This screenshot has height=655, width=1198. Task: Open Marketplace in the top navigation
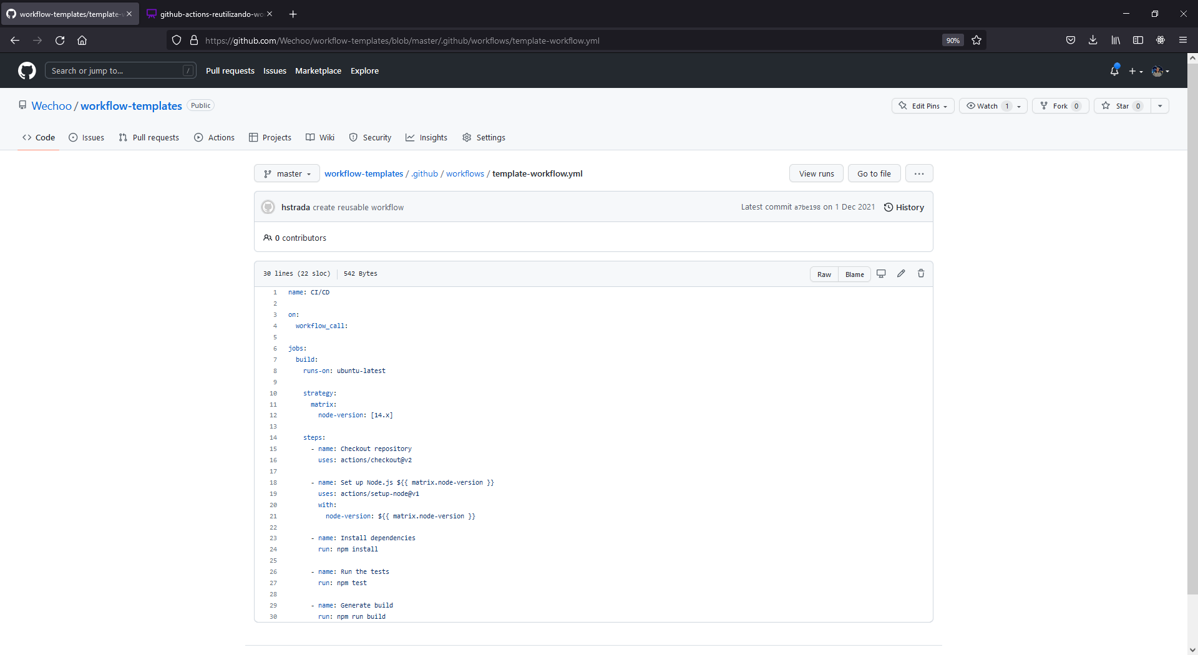coord(318,71)
